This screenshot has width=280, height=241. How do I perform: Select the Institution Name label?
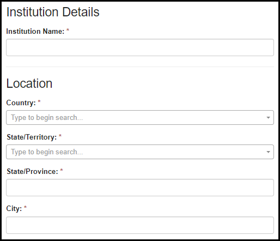click(35, 31)
